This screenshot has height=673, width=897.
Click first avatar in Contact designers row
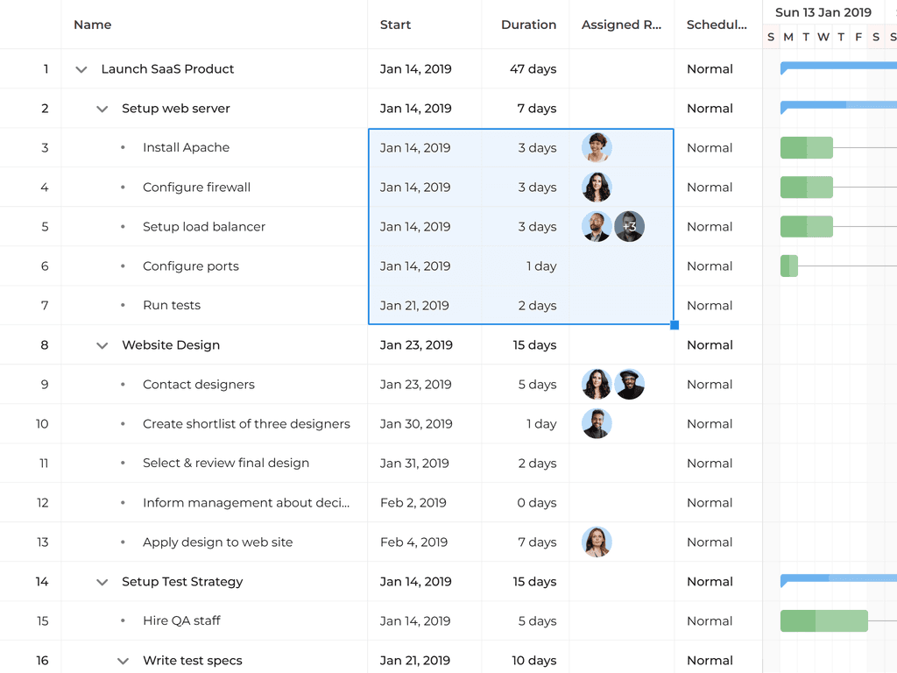(597, 385)
